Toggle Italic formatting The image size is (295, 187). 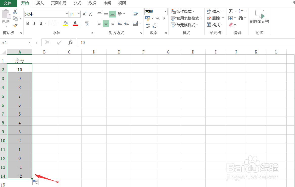tap(34, 23)
